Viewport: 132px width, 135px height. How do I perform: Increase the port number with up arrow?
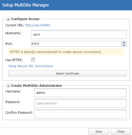pyautogui.click(x=124, y=42)
